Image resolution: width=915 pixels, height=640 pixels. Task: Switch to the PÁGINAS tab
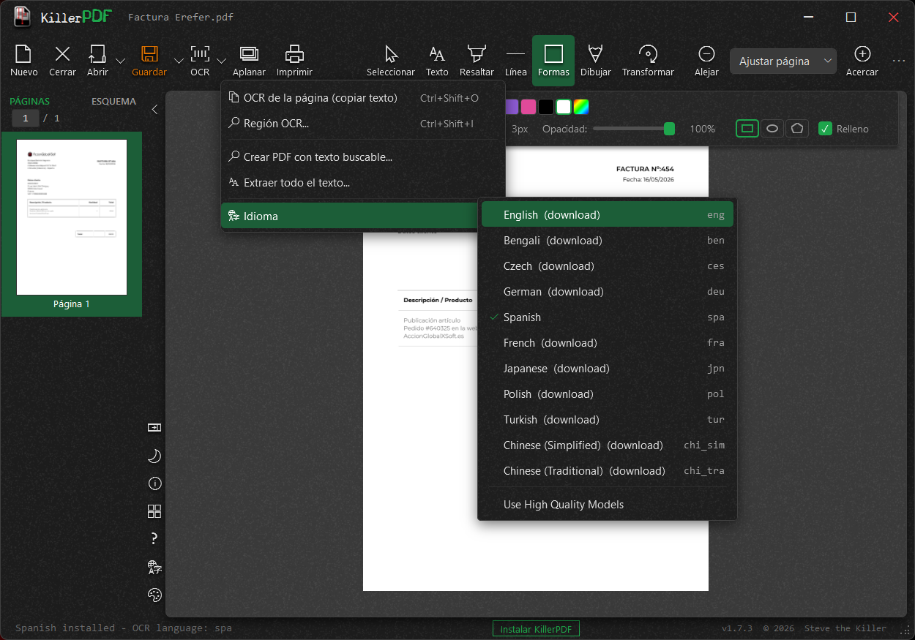pos(30,101)
